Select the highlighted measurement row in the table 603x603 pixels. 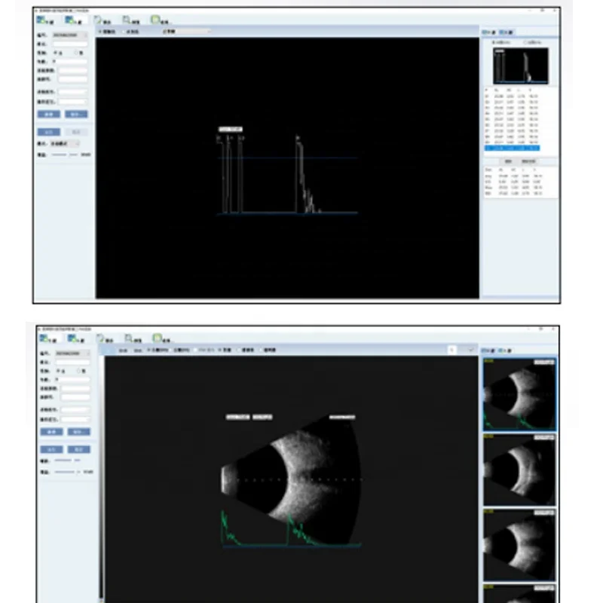click(x=513, y=147)
